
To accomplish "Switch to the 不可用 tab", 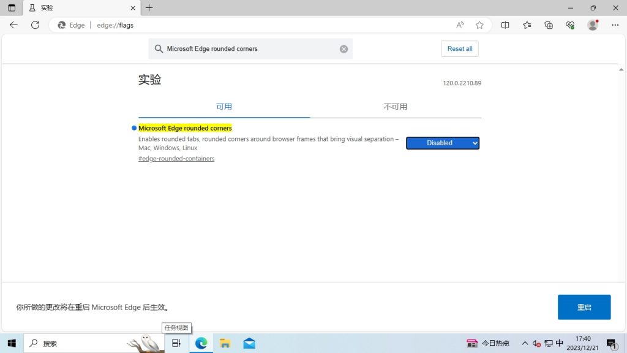I will 396,107.
